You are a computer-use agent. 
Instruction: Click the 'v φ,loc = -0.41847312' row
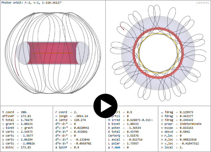[x=180, y=144]
